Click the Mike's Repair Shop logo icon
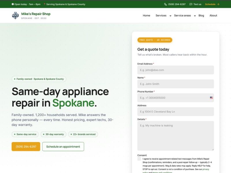The width and height of the screenshot is (231, 173). [x=15, y=16]
